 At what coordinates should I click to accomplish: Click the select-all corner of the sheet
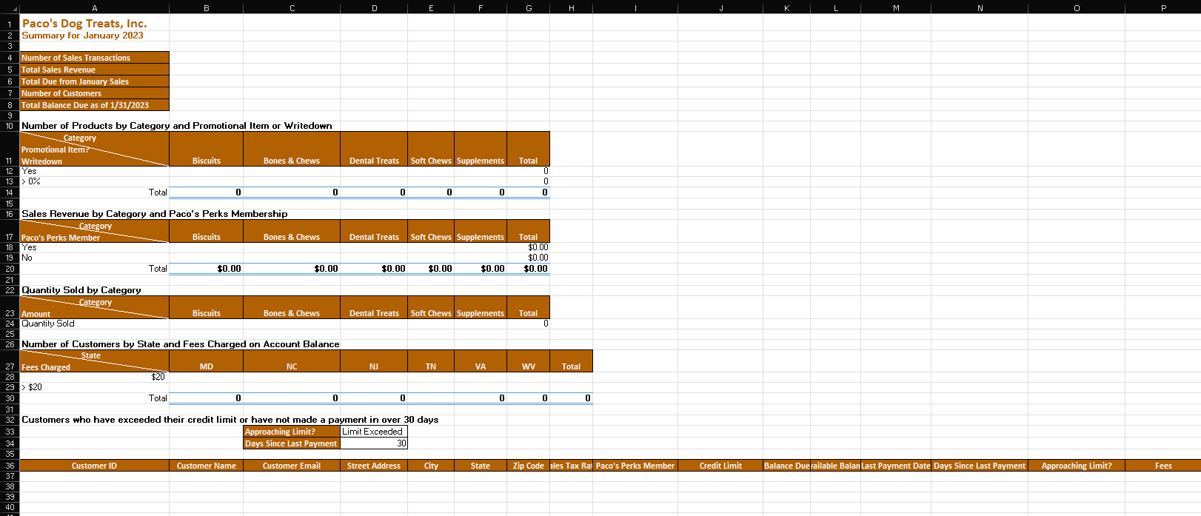(x=10, y=8)
